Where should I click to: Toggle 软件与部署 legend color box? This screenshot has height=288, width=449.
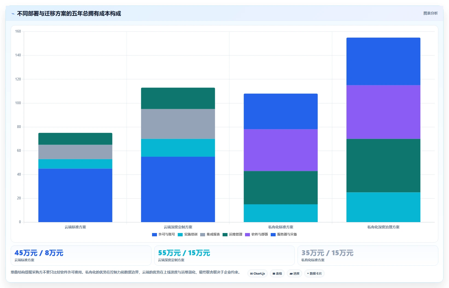247,235
